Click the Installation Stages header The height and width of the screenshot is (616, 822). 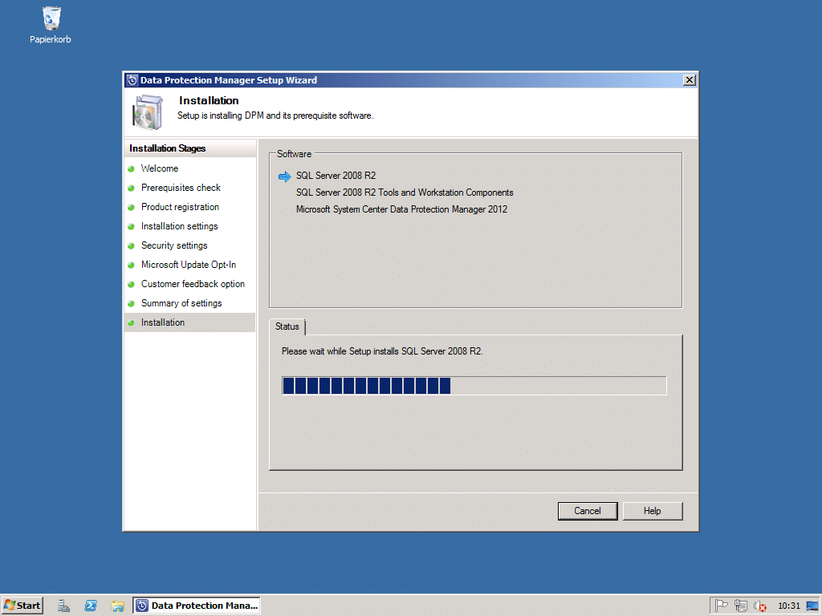167,148
